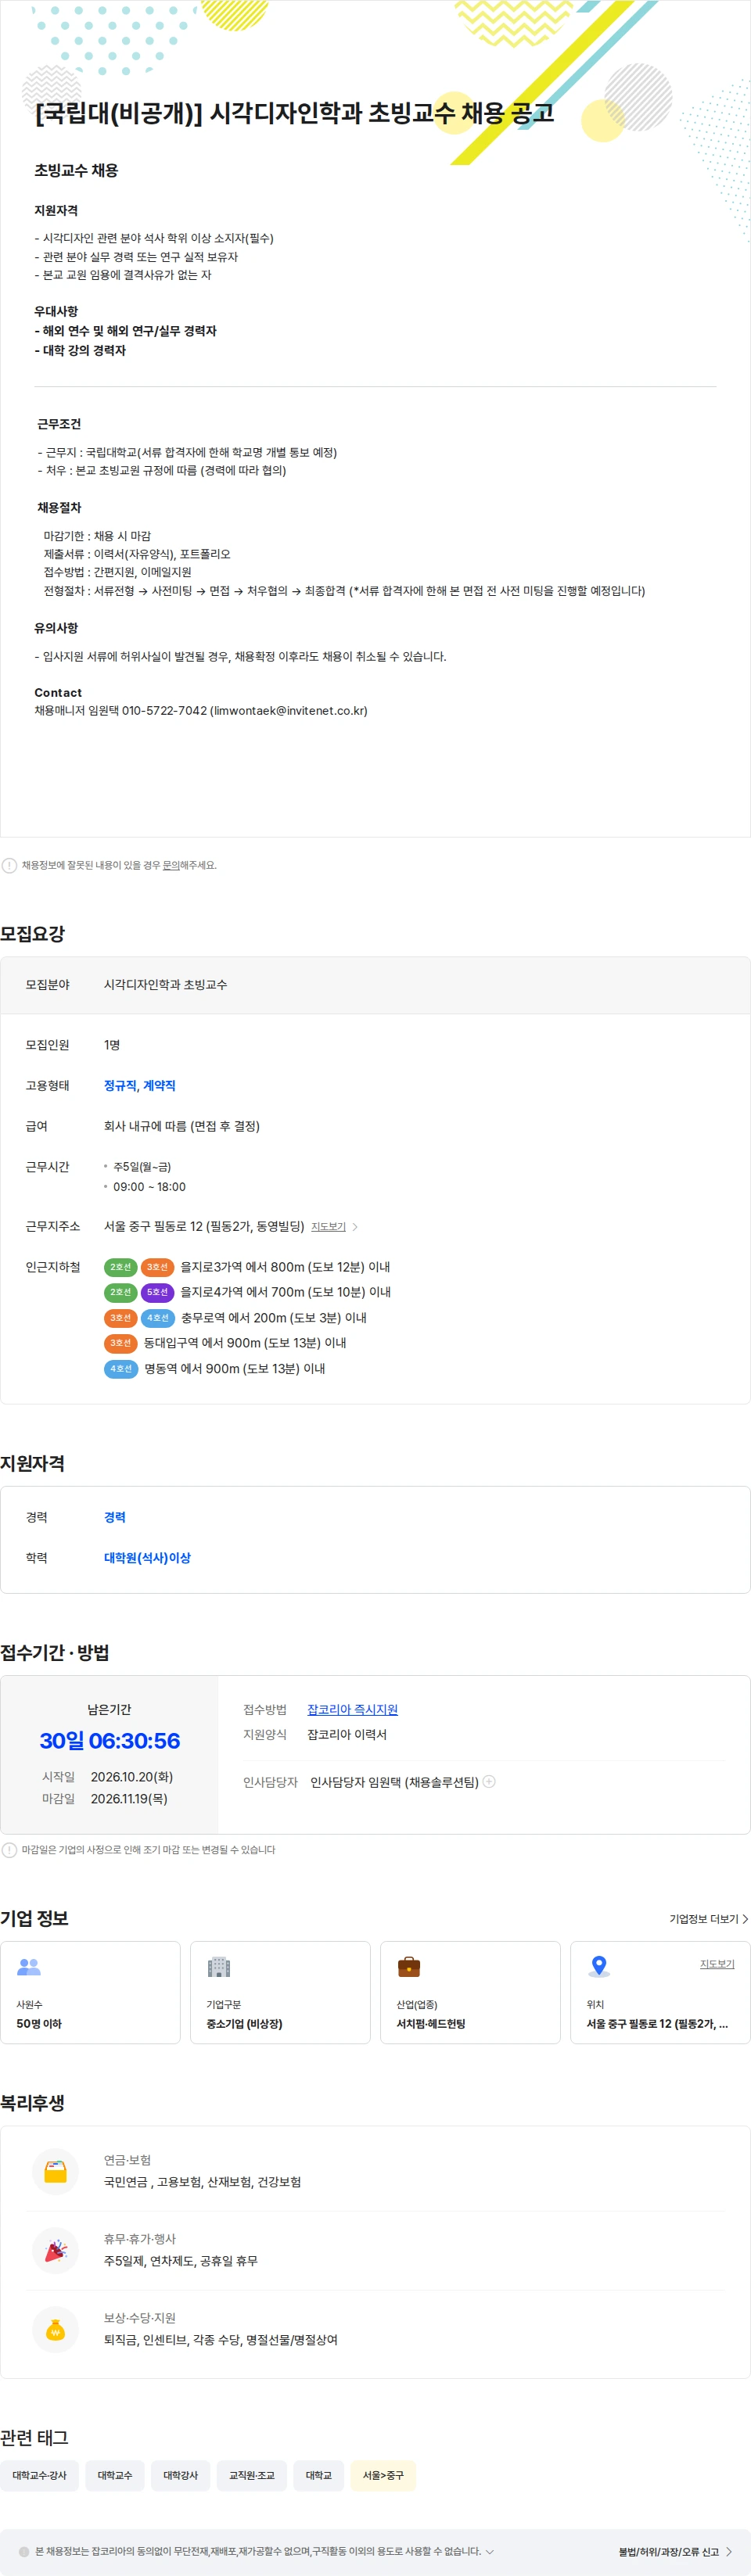Click the job posting title 시각디자인학과 초빙교수 채용 공고
The width and height of the screenshot is (751, 2576).
pyautogui.click(x=295, y=113)
